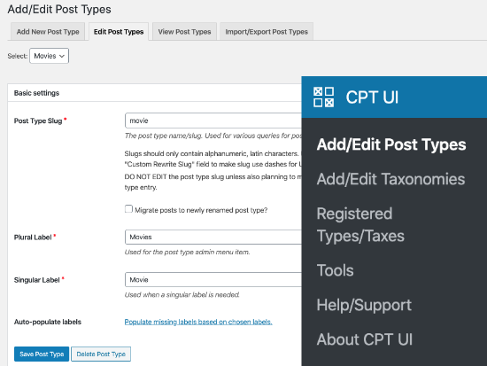
Task: Click the Auto-populate labels text
Action: point(48,322)
